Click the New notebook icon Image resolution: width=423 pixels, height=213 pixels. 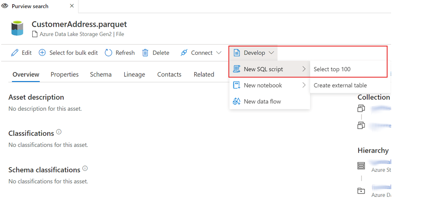coord(237,85)
